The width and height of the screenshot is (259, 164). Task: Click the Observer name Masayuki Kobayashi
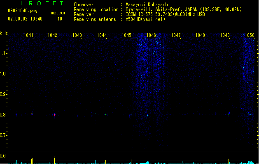tap(148, 5)
